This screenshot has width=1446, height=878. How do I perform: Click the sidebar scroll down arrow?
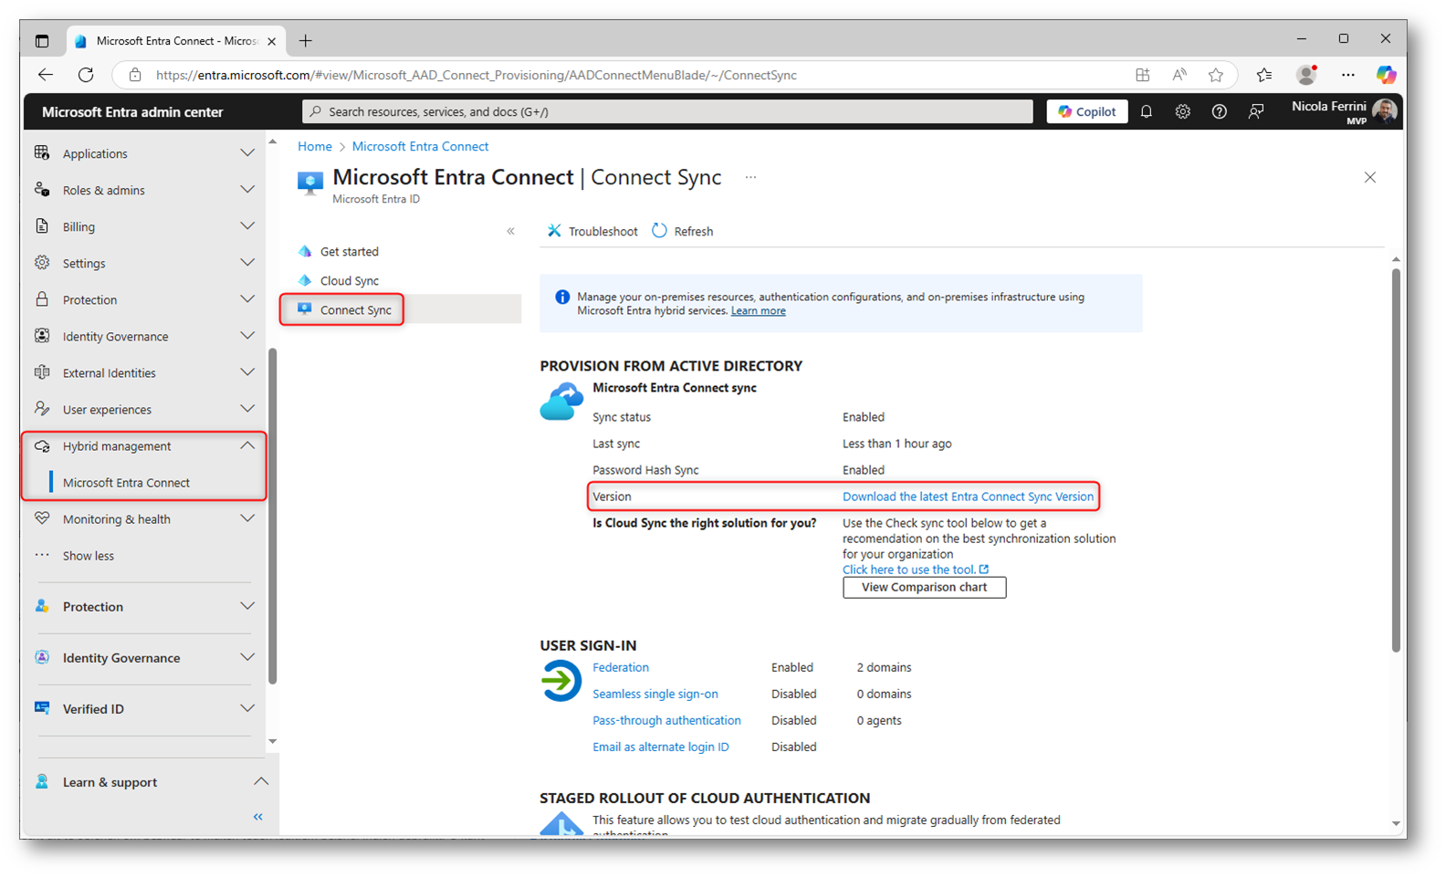(272, 741)
